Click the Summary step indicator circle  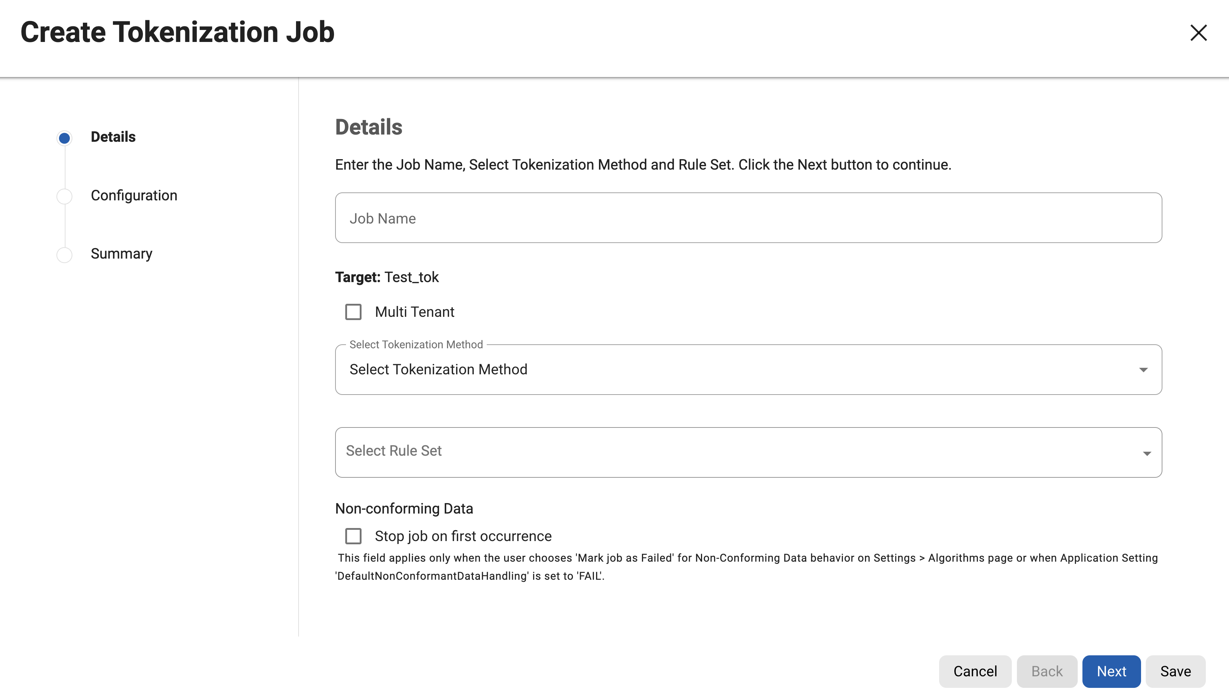64,255
